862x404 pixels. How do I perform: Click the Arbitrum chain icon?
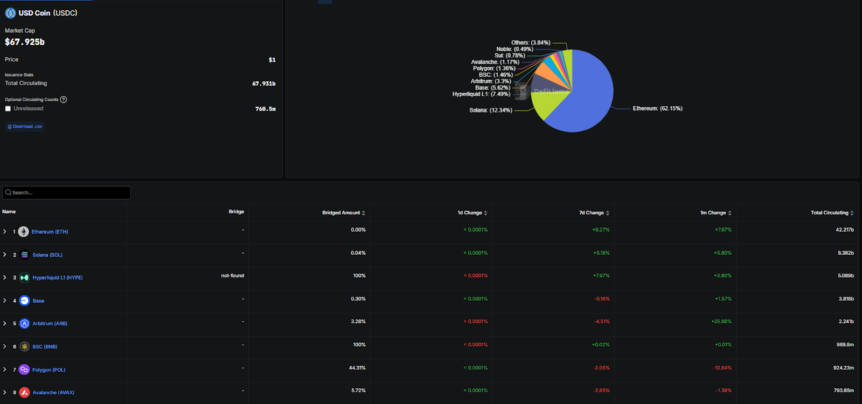pyautogui.click(x=24, y=324)
